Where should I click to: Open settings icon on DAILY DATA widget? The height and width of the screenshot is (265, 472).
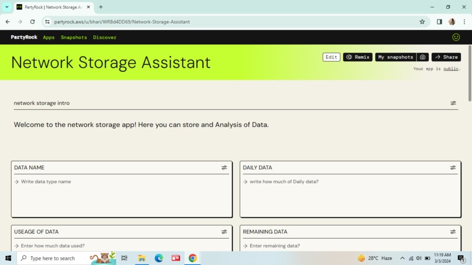453,168
